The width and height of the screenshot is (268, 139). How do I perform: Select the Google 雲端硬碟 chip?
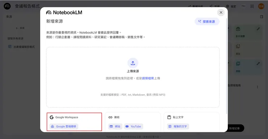coord(64,126)
